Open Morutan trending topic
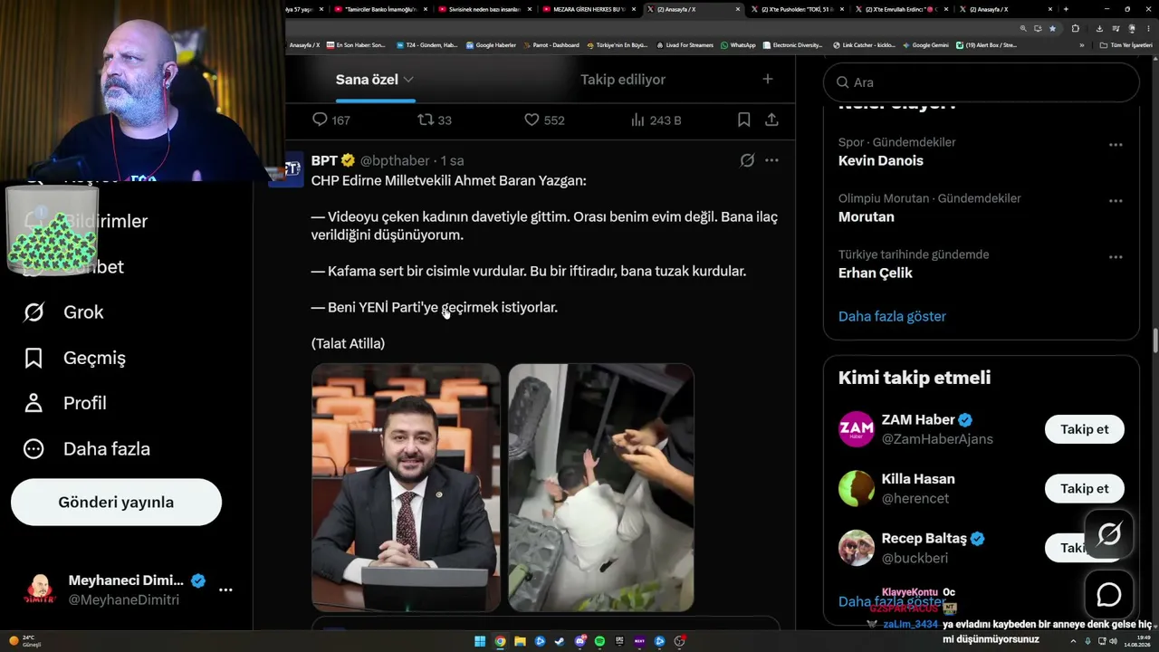 click(x=867, y=217)
